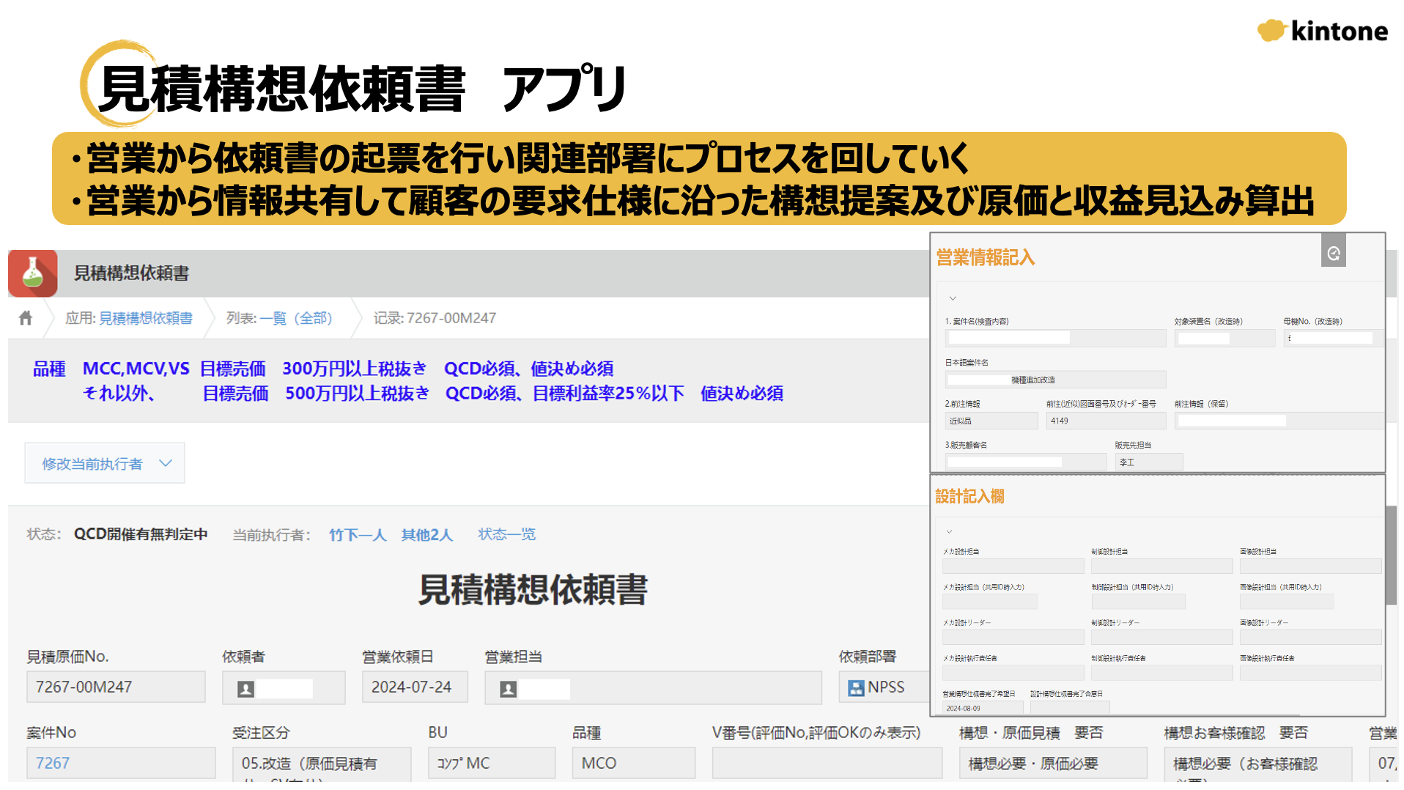Click the right-side vertical scrollbar
Viewport: 1404px width, 790px height.
(x=1392, y=555)
